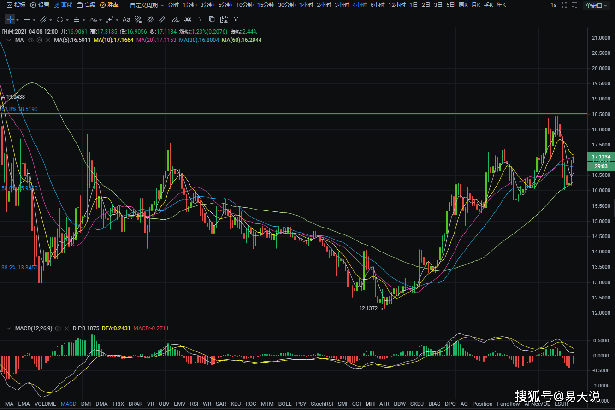The height and width of the screenshot is (410, 615).
Task: Open the 胜率 win-rate feature
Action: coord(109,5)
